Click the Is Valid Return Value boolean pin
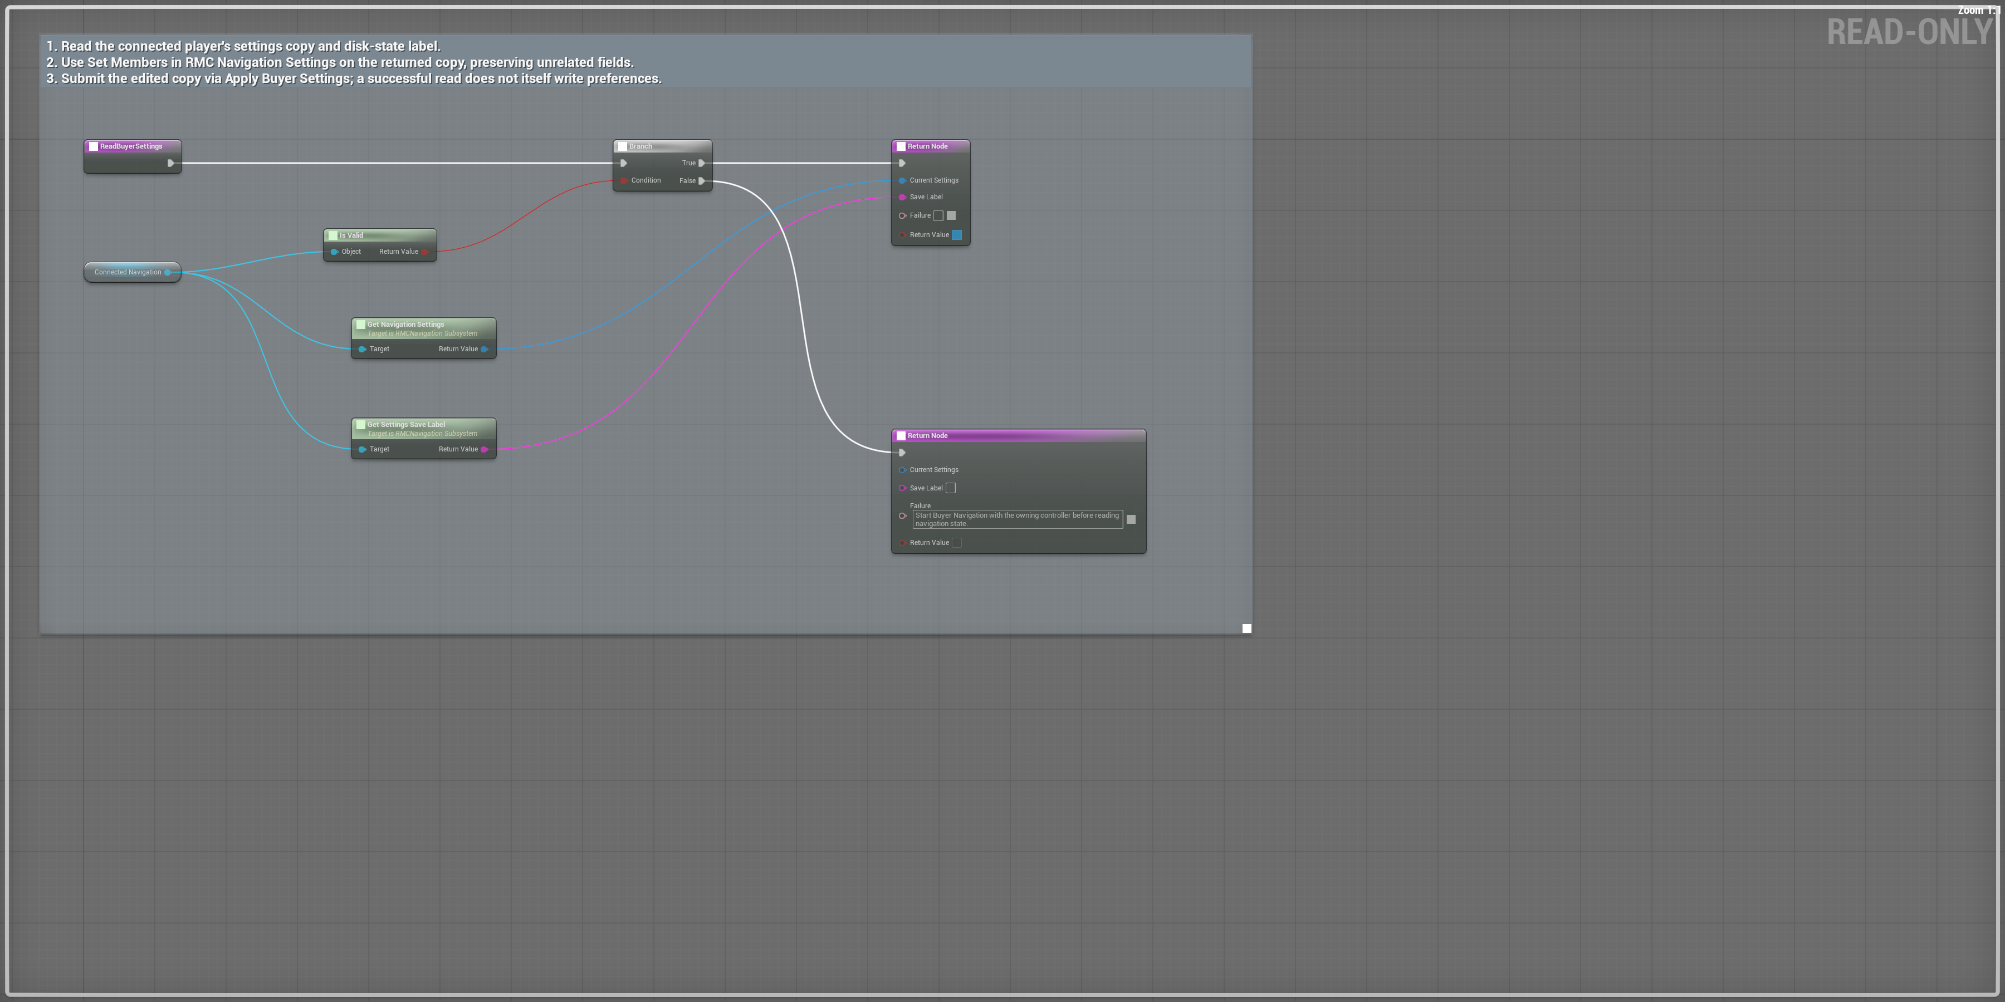 pyautogui.click(x=425, y=252)
